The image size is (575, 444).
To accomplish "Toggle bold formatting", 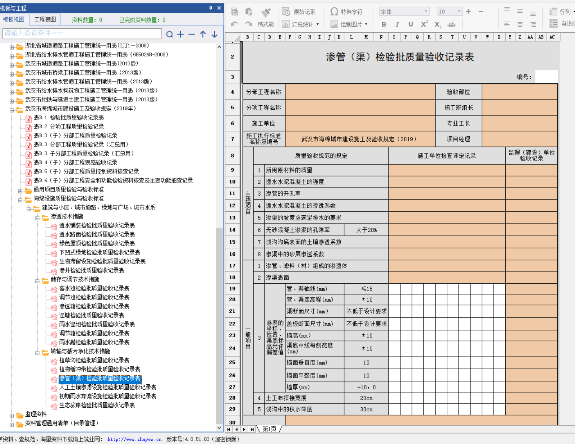I will click(384, 24).
